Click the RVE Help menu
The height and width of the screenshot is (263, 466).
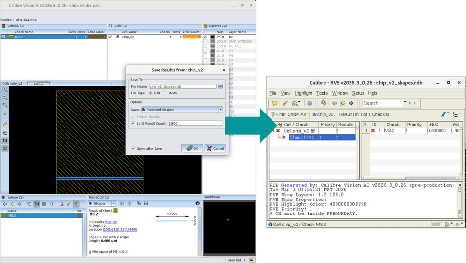[373, 93]
